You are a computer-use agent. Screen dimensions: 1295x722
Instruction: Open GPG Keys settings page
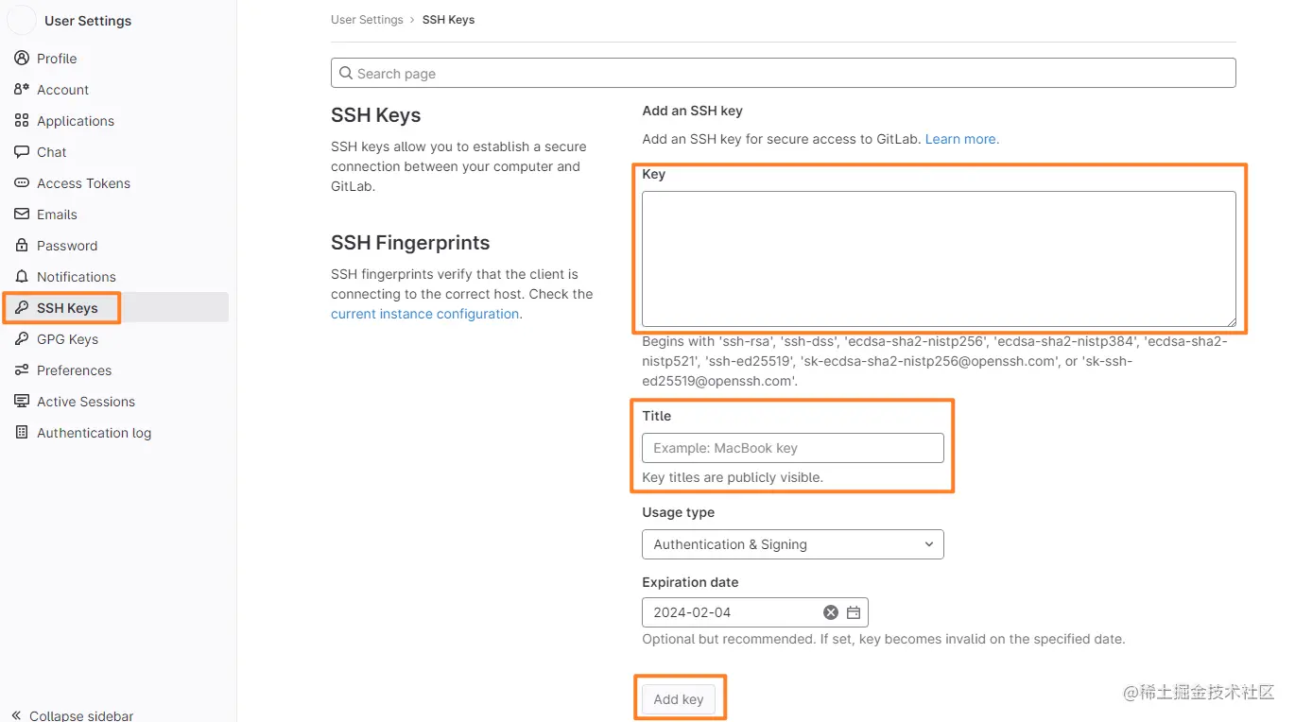(67, 339)
